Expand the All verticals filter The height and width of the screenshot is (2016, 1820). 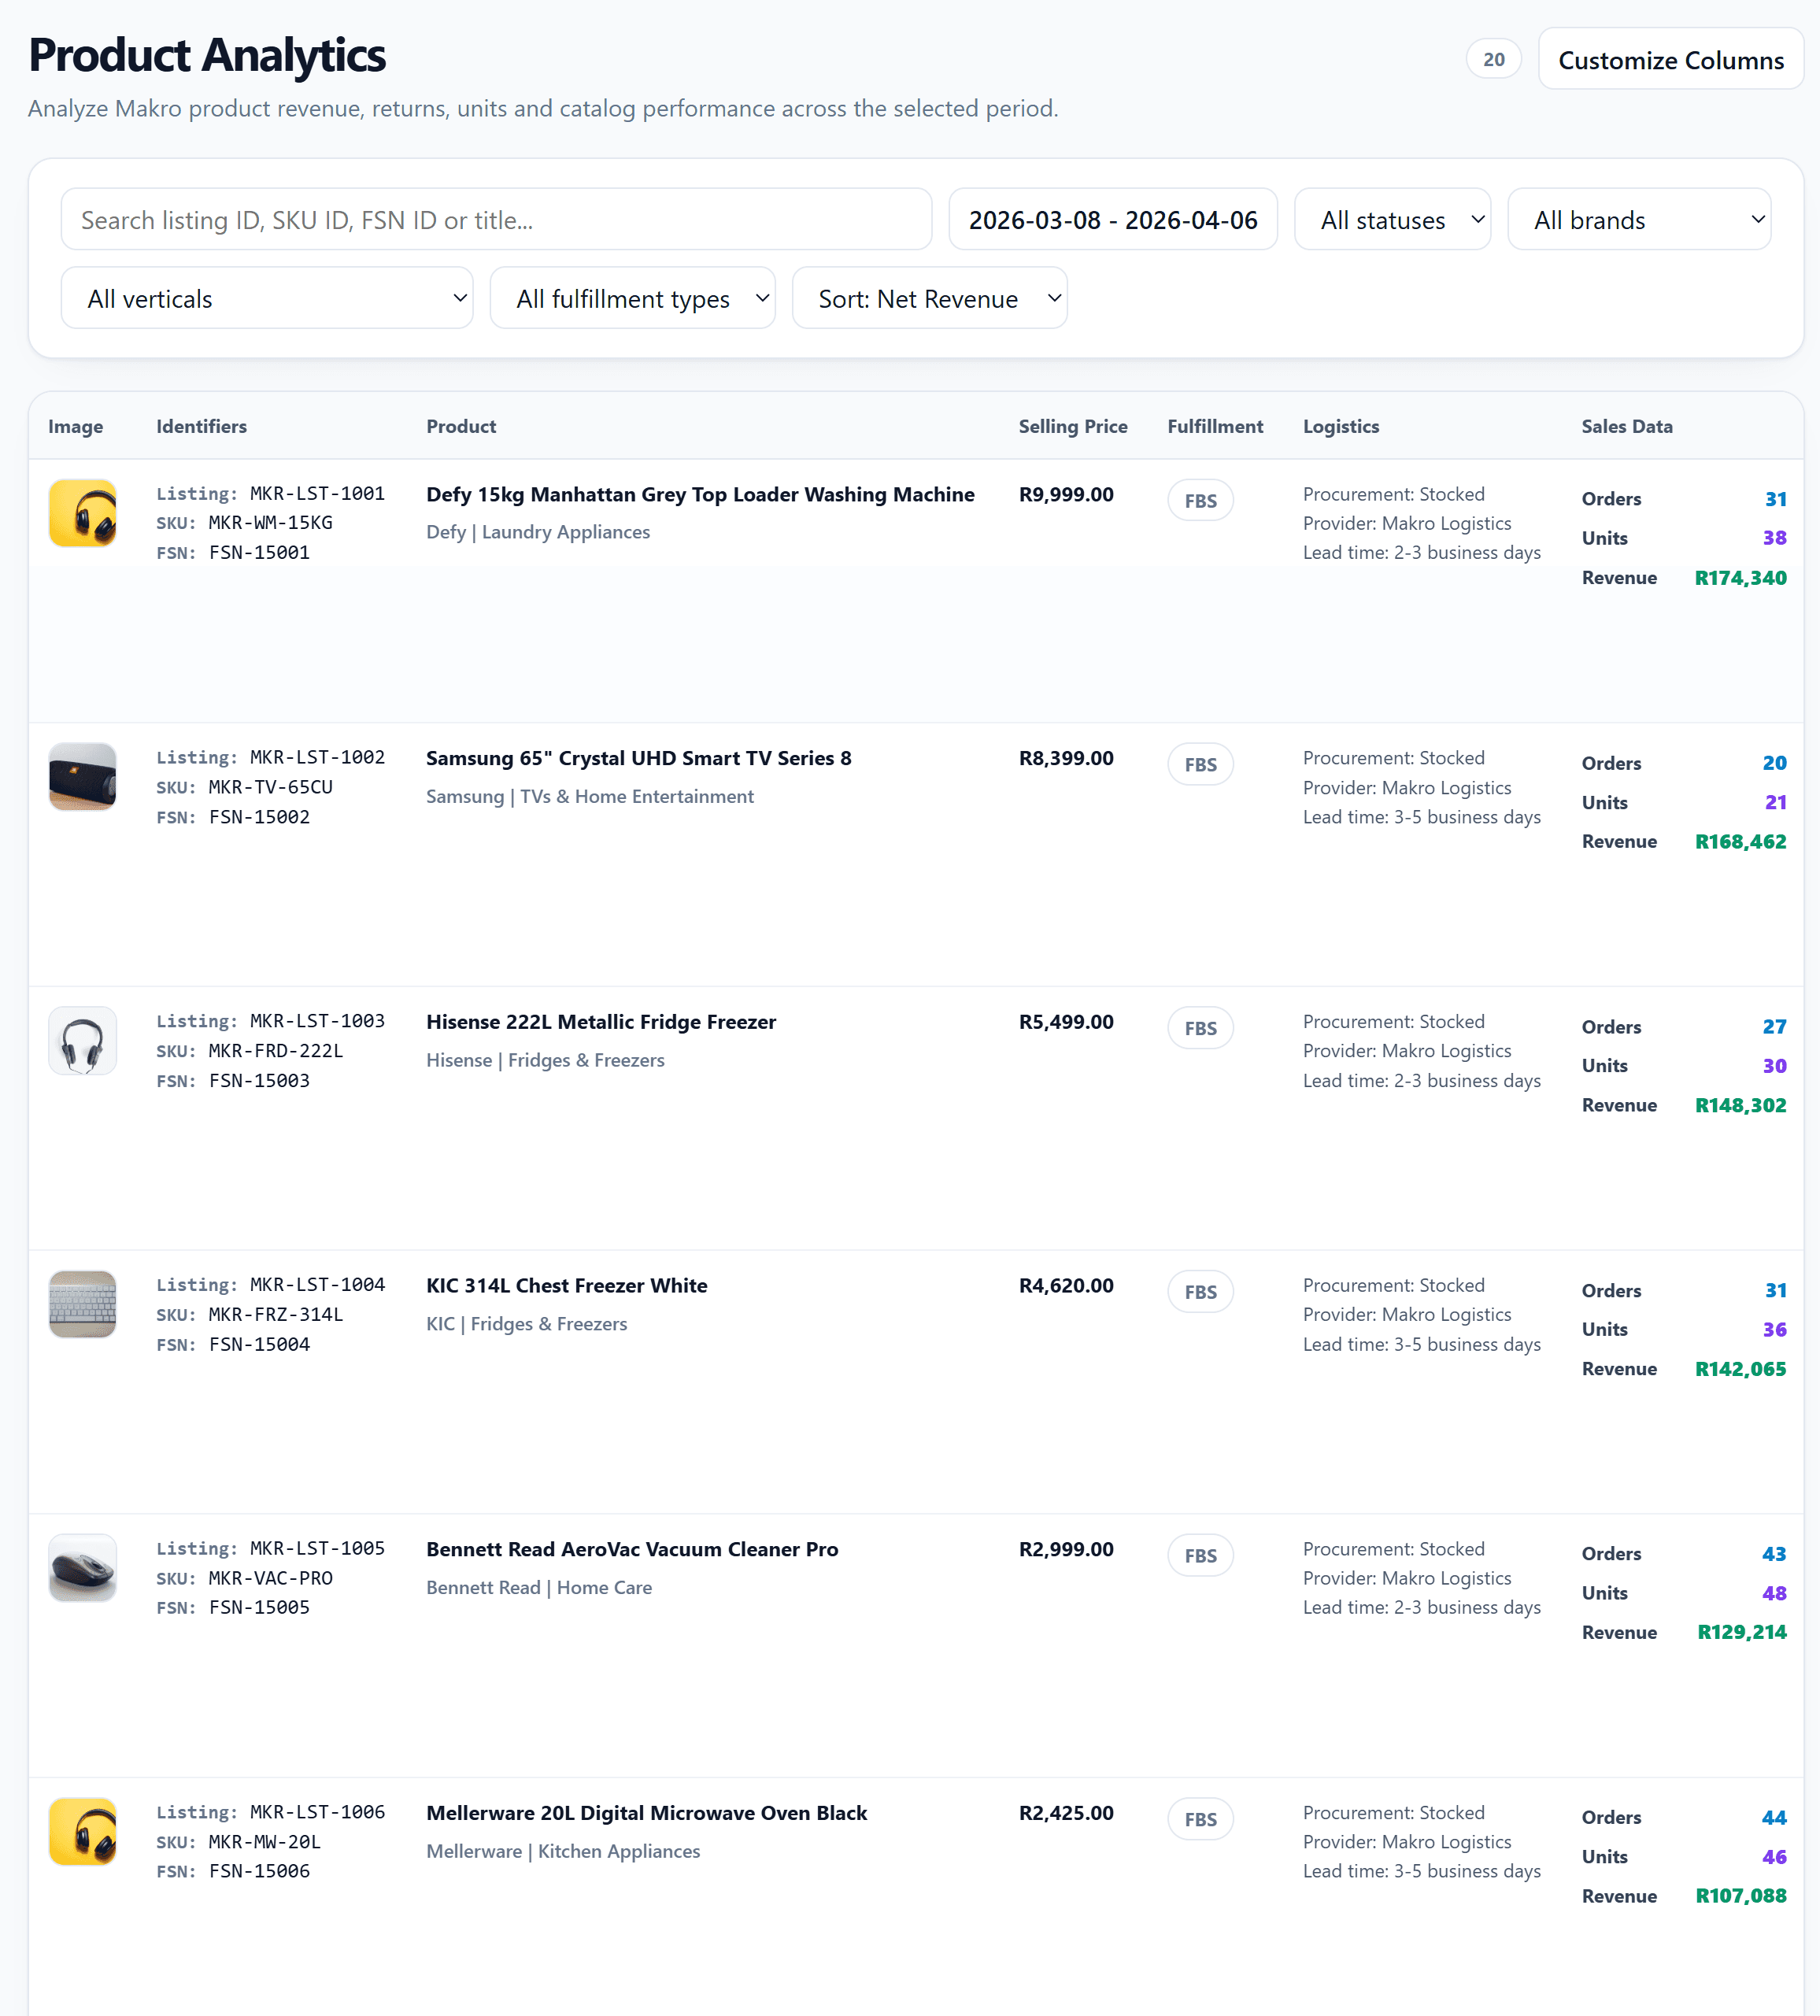click(x=267, y=297)
